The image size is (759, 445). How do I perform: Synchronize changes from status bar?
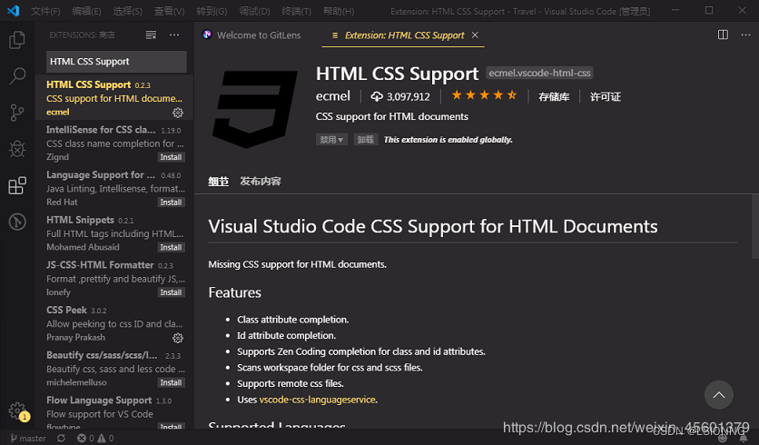(x=61, y=439)
